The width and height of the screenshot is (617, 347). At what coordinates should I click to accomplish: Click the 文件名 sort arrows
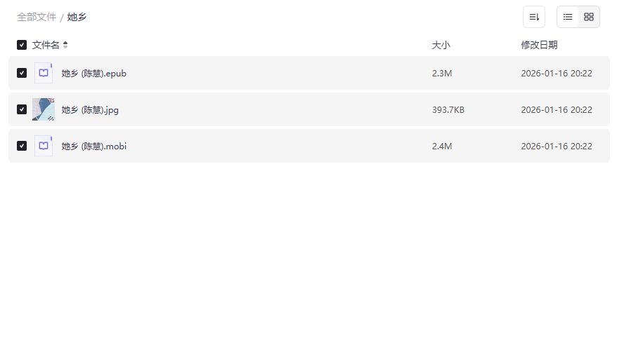click(65, 45)
